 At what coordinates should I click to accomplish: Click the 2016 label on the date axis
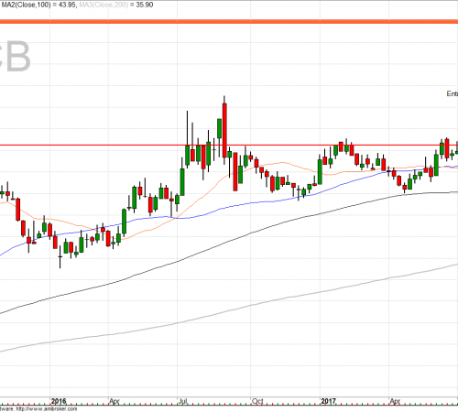(x=59, y=401)
